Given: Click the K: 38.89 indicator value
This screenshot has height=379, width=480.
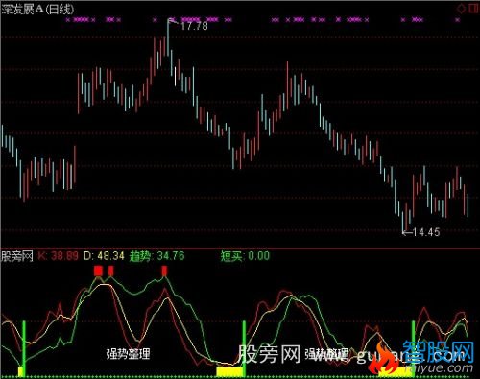Looking at the screenshot, I should tap(58, 256).
